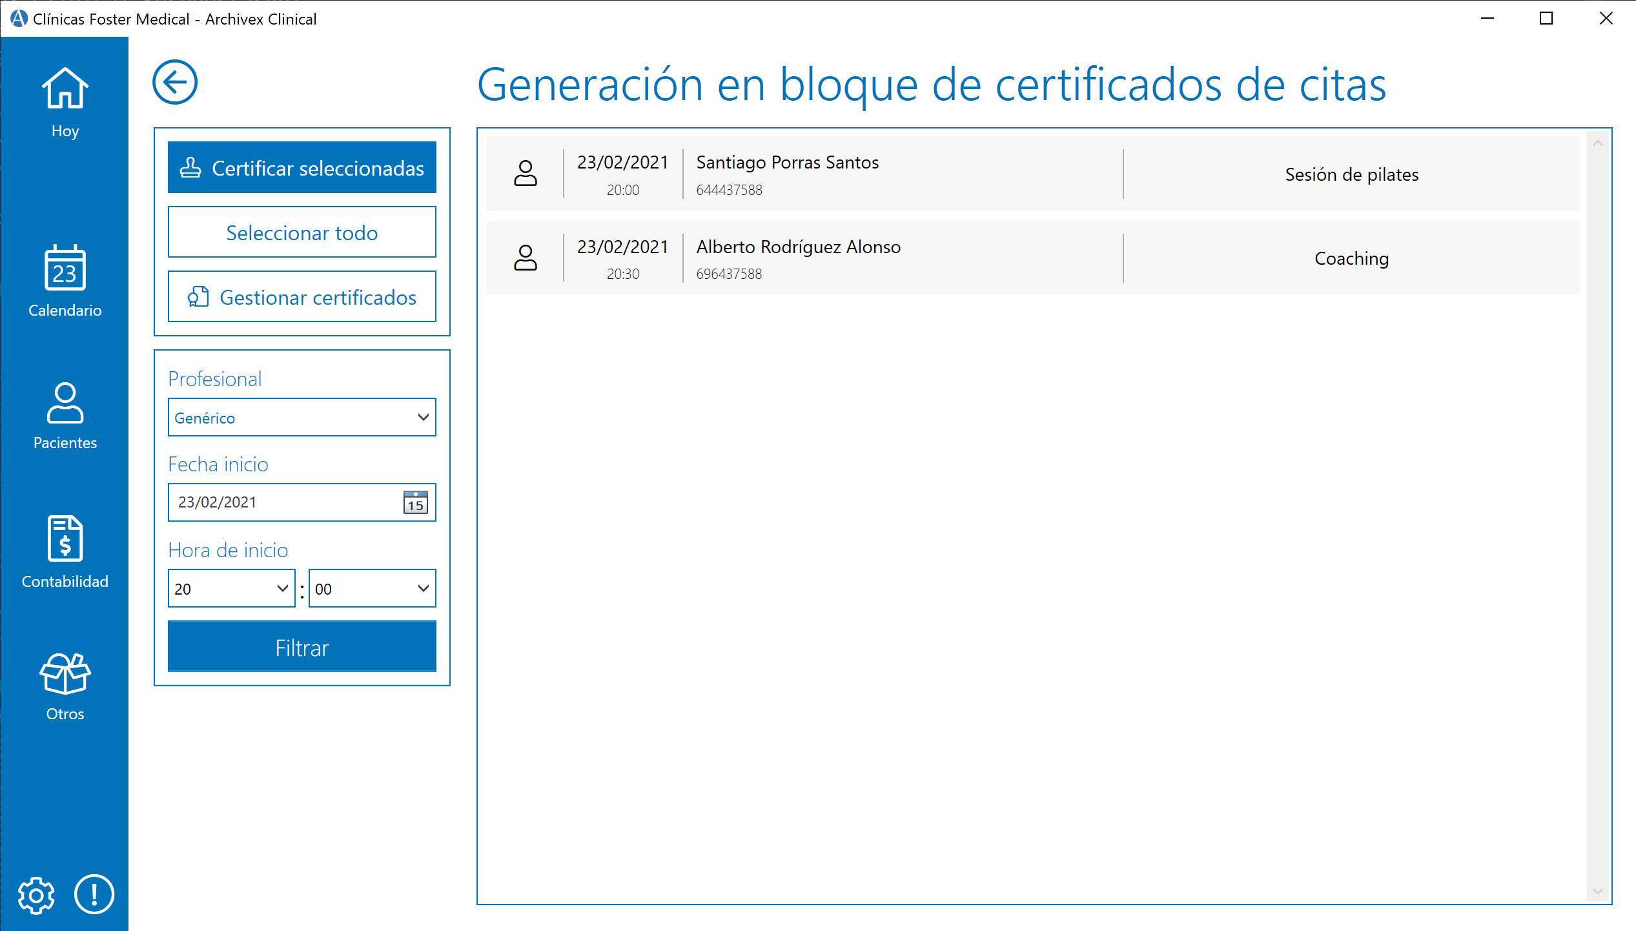Navigate home with the Hoy icon
This screenshot has width=1636, height=931.
64,90
